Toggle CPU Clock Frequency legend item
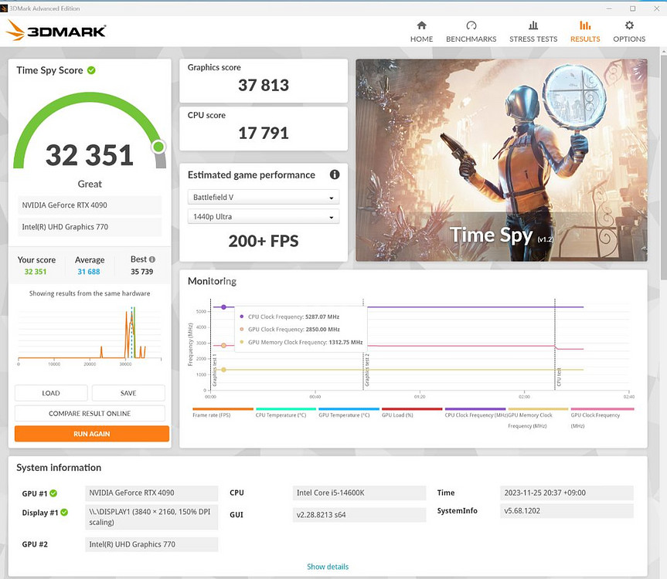Screen dimensions: 667x579 coord(475,413)
